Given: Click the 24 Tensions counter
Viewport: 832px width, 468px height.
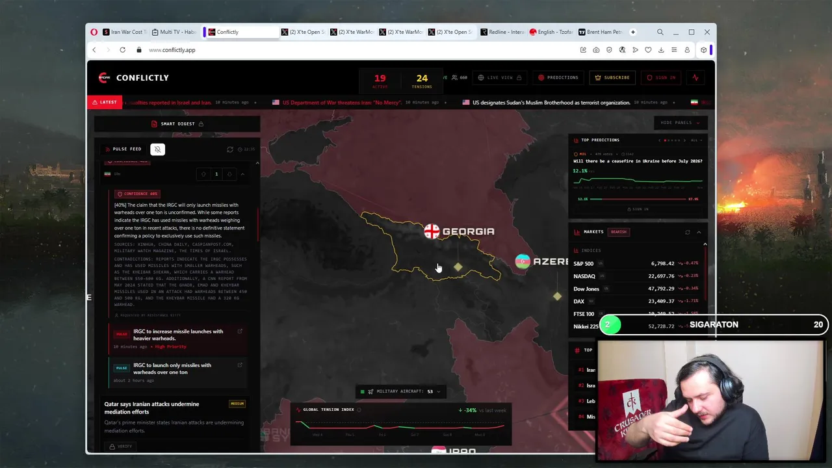Looking at the screenshot, I should point(422,81).
